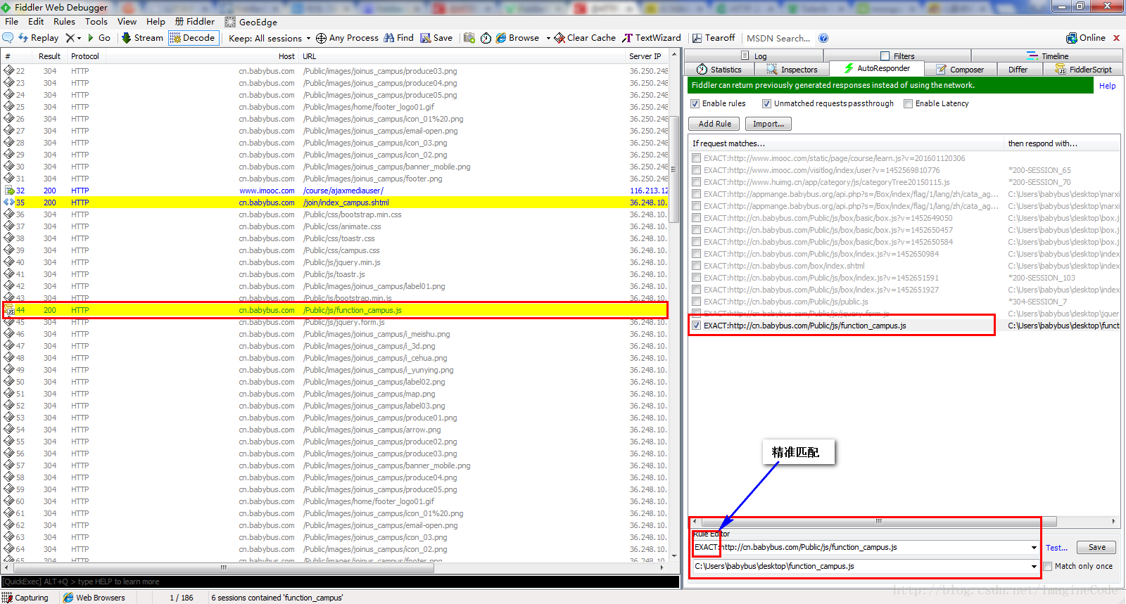Click the Tearoff toolbar button
1126x604 pixels.
click(713, 38)
